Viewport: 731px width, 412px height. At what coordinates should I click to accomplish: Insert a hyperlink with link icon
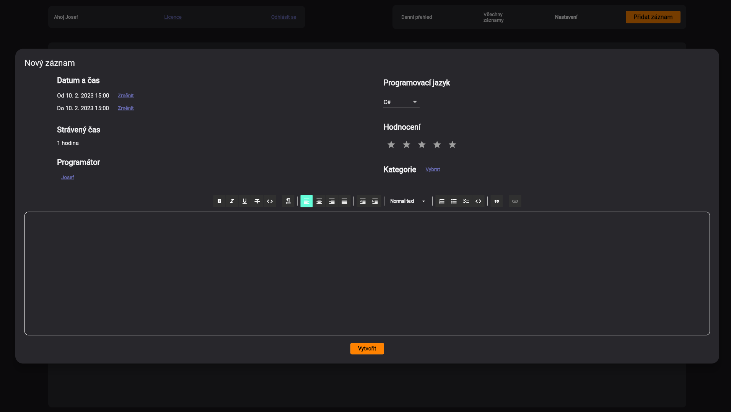point(515,201)
